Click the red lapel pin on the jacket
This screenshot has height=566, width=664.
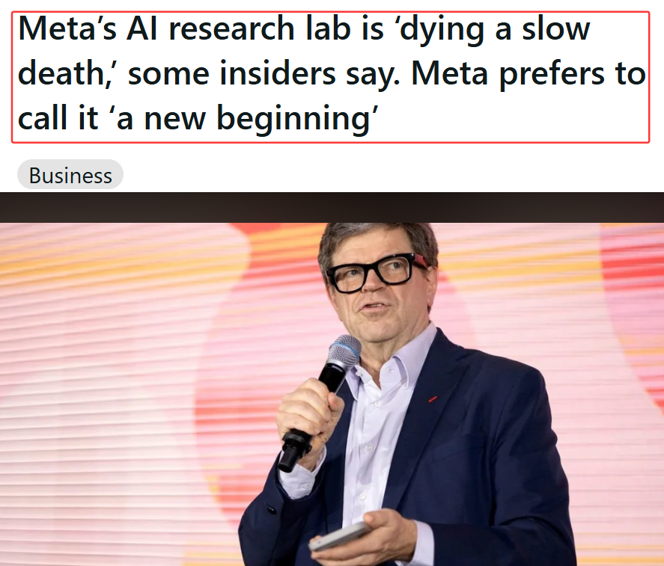click(x=433, y=399)
